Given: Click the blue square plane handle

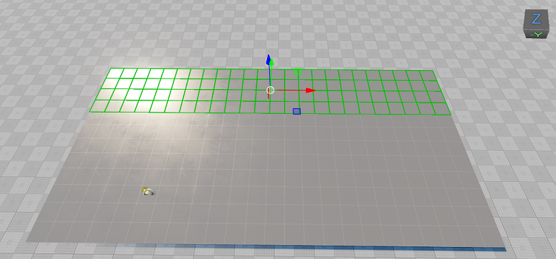Looking at the screenshot, I should (297, 112).
